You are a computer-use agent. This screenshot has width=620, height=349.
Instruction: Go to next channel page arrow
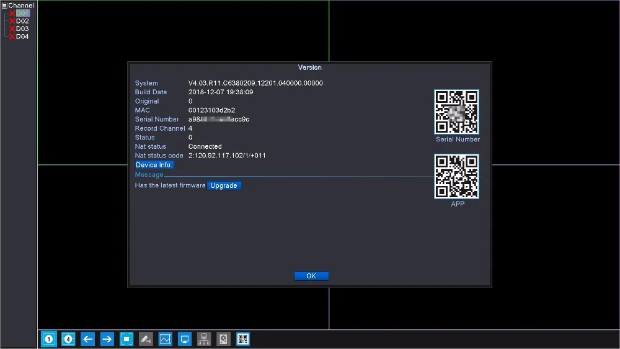click(107, 339)
